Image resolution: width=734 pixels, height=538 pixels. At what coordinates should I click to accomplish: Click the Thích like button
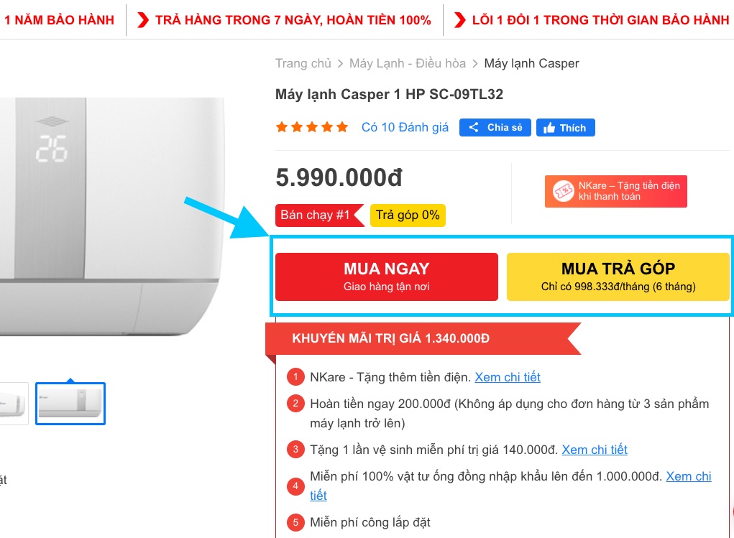pyautogui.click(x=565, y=128)
